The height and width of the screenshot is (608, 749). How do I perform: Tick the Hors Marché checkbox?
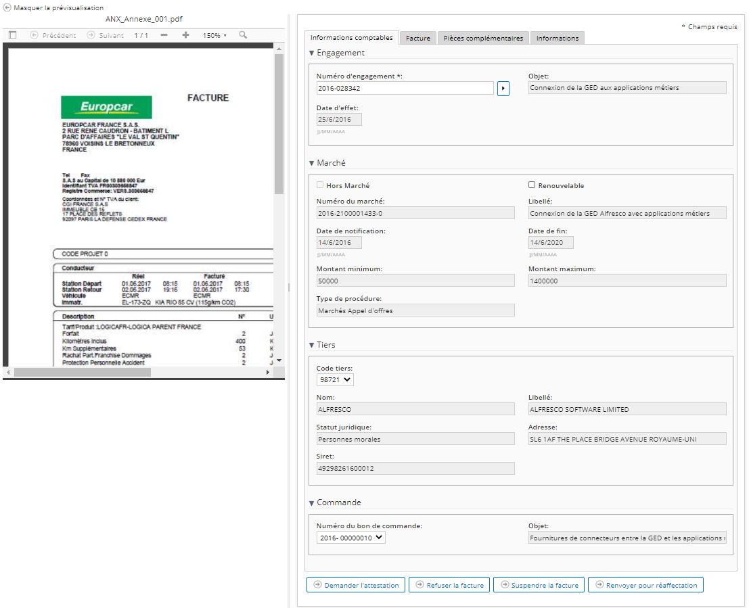[320, 185]
